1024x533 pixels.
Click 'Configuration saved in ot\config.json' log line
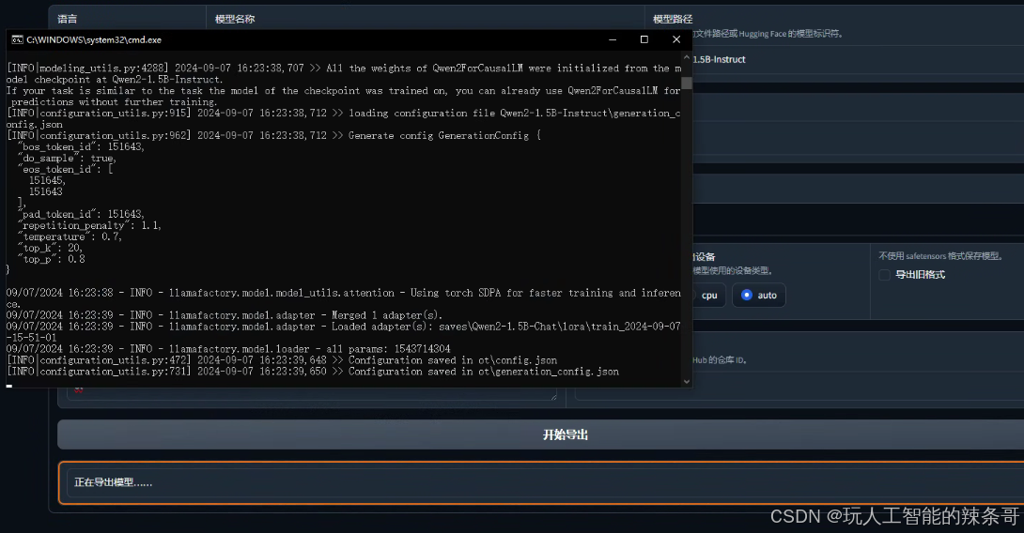point(282,360)
